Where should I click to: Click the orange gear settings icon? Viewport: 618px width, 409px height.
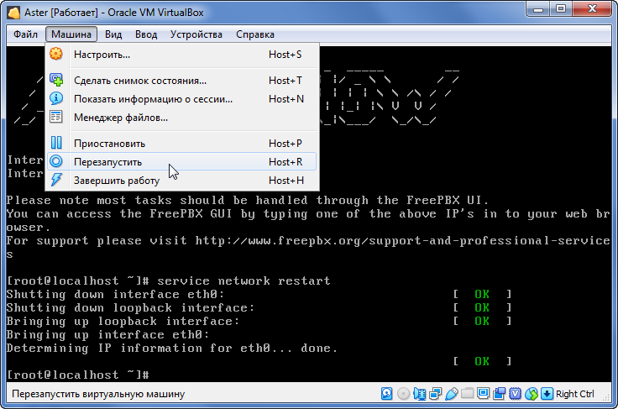coord(56,54)
